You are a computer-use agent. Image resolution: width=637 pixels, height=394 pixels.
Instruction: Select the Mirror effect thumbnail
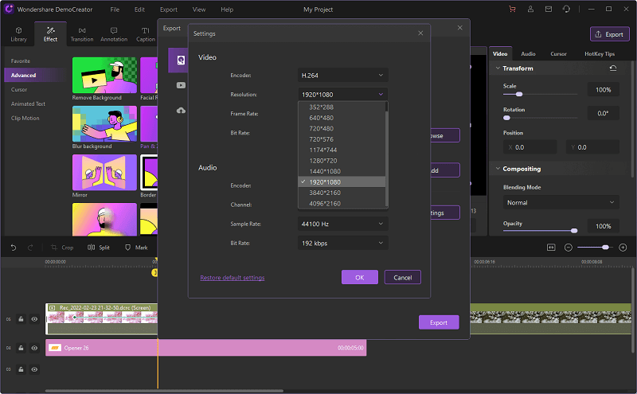click(104, 172)
